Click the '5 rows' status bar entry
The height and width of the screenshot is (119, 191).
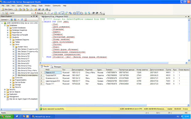click(185, 109)
